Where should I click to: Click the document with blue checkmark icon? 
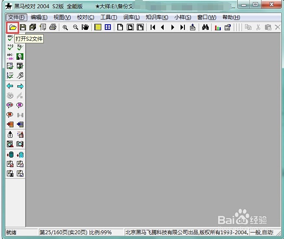tap(20, 174)
